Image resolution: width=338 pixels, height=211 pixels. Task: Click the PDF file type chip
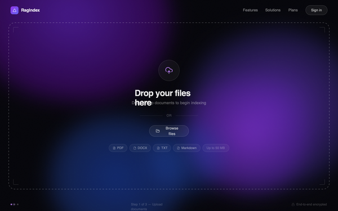118,148
